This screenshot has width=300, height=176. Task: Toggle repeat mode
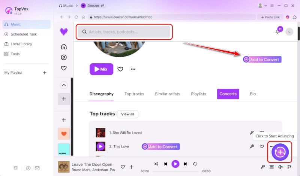coord(195,164)
